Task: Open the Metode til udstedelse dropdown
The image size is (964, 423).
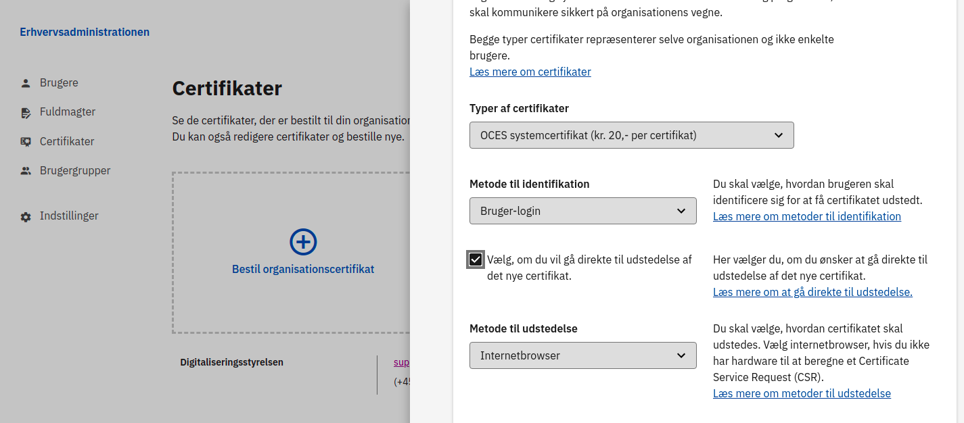Action: point(582,355)
